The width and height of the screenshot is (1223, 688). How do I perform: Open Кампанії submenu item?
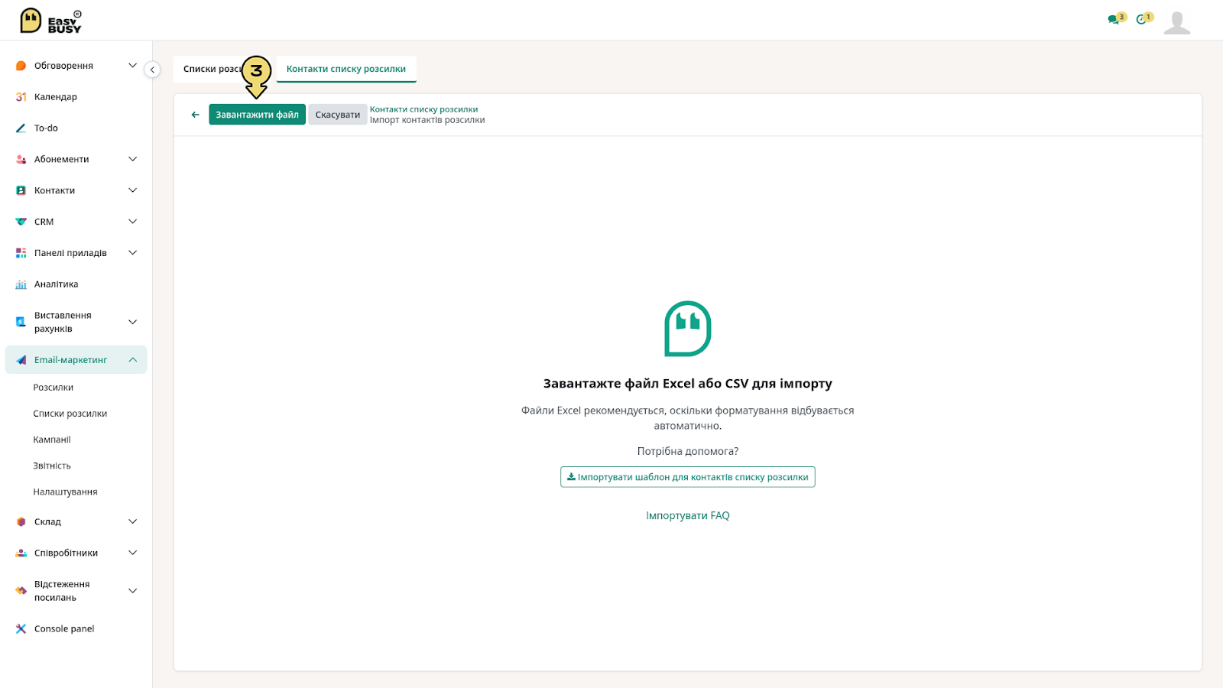(x=52, y=440)
